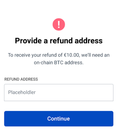The image size is (117, 140).
Task: Click the red exclamation alert icon
Action: click(59, 24)
